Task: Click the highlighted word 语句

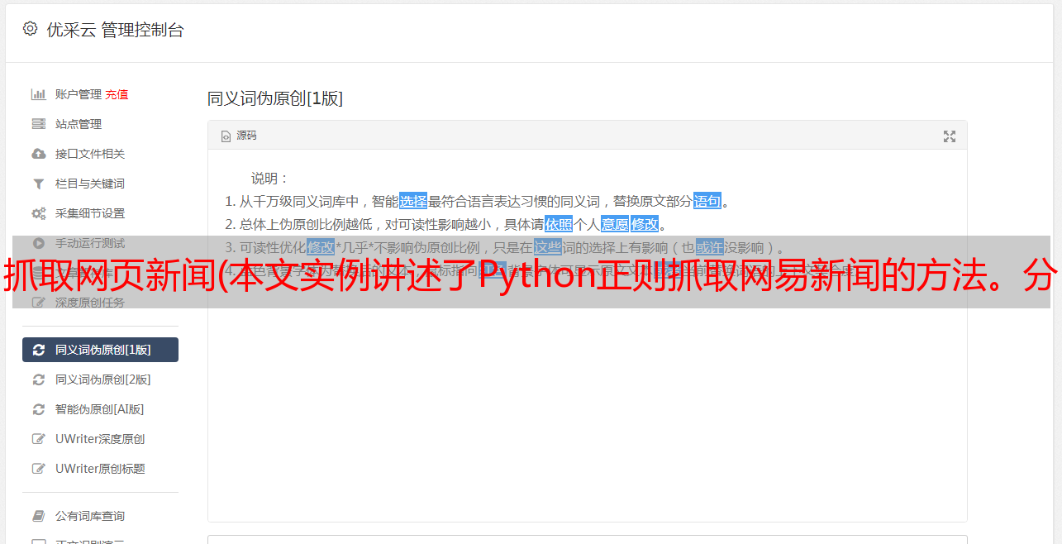Action: (x=707, y=201)
